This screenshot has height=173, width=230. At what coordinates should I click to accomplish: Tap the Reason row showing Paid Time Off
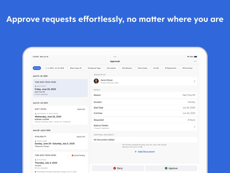pyautogui.click(x=145, y=95)
